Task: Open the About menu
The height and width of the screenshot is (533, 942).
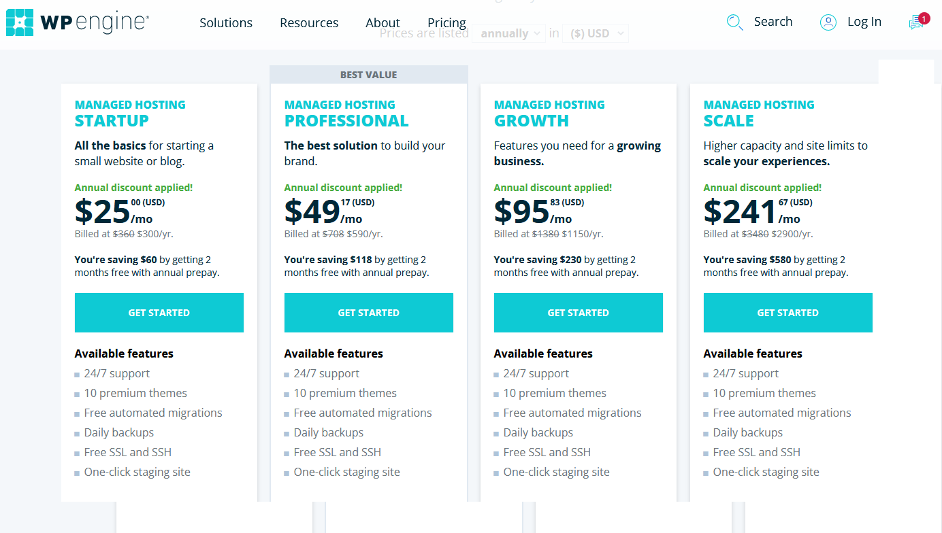Action: click(383, 22)
